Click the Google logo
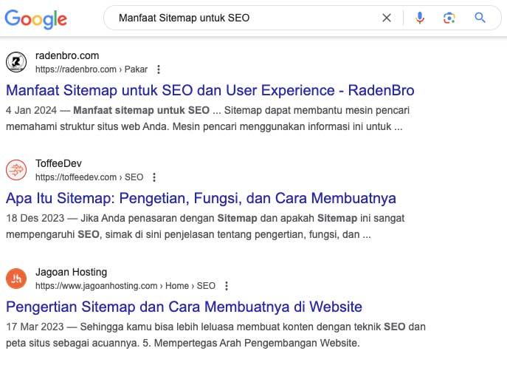507x382 pixels. click(35, 19)
